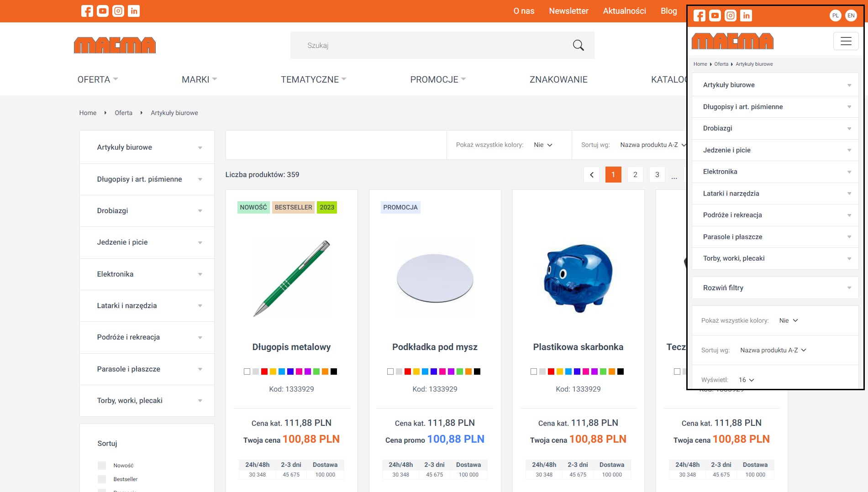
Task: Open the MARKI menu
Action: tap(199, 79)
